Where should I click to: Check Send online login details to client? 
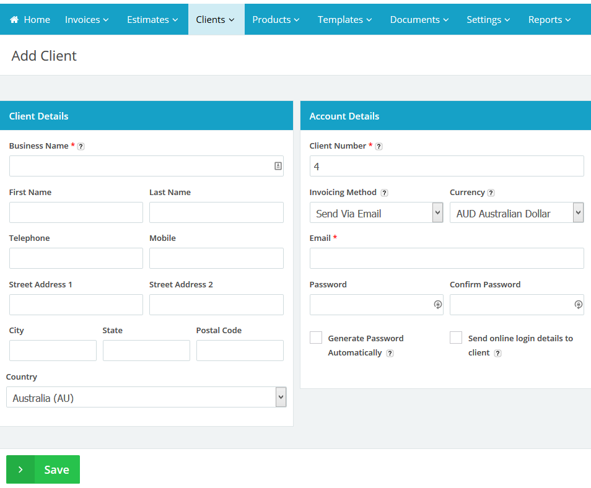[456, 338]
